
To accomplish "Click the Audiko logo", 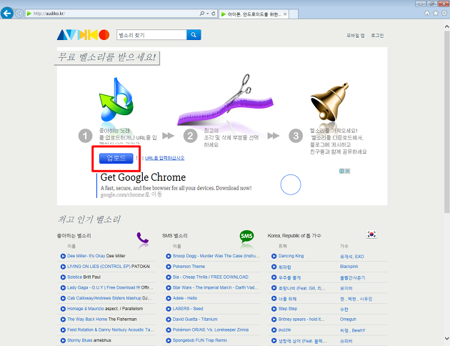I will click(x=84, y=35).
